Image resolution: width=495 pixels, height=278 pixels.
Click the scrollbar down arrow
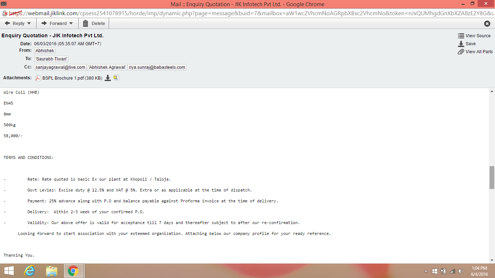point(492,260)
